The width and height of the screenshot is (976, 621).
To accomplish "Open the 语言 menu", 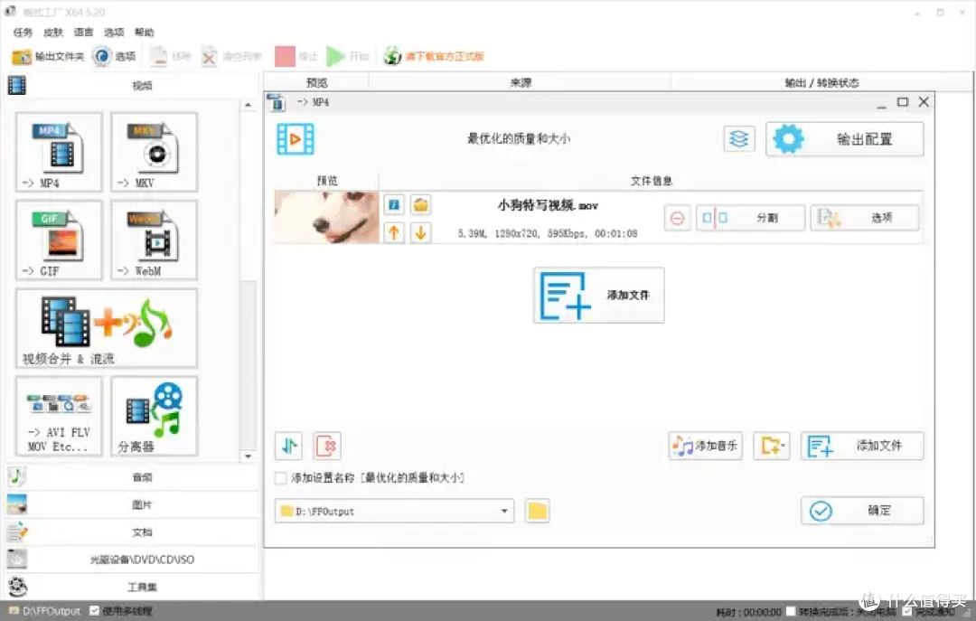I will pyautogui.click(x=83, y=33).
